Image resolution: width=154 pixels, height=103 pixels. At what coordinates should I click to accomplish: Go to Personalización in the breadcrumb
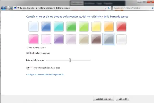click(27, 8)
